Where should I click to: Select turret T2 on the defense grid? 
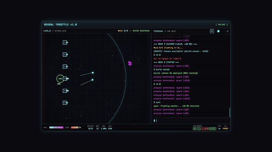tap(65, 54)
